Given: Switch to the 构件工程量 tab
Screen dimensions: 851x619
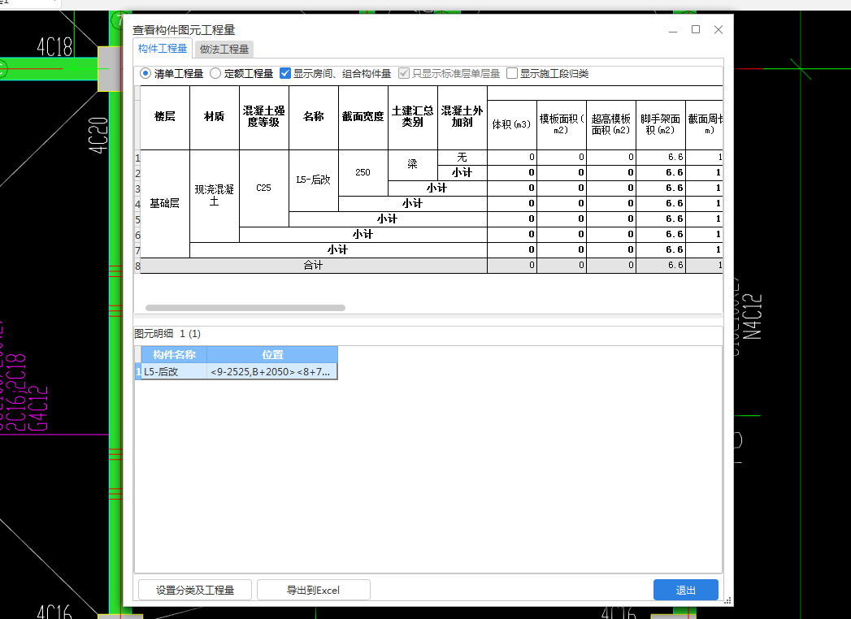Looking at the screenshot, I should pos(162,49).
